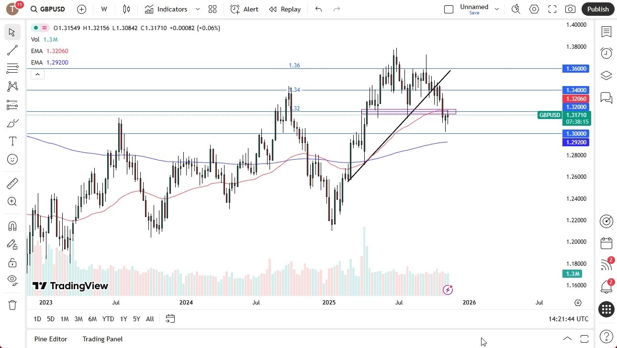Switch to the Trading Panel
The width and height of the screenshot is (617, 348).
click(102, 339)
